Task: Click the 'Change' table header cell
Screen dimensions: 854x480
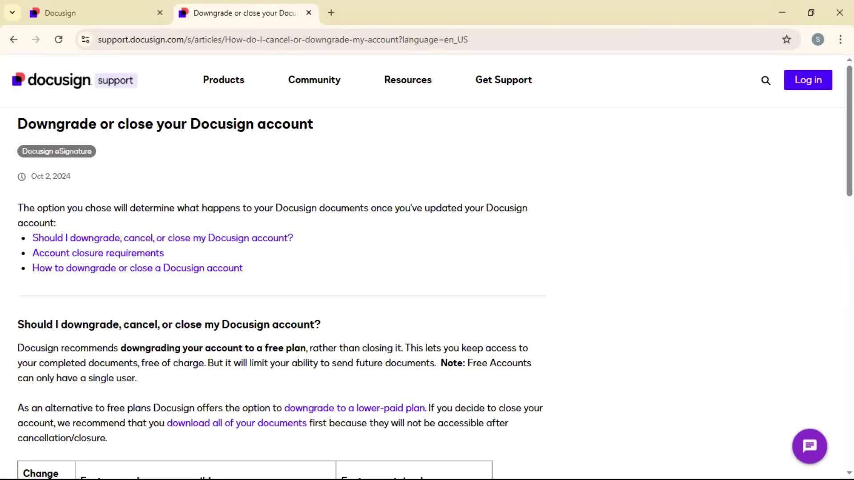Action: click(x=46, y=471)
